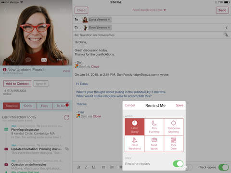The height and width of the screenshot is (173, 231).
Task: View the New Updates Found
Action: 66,71
